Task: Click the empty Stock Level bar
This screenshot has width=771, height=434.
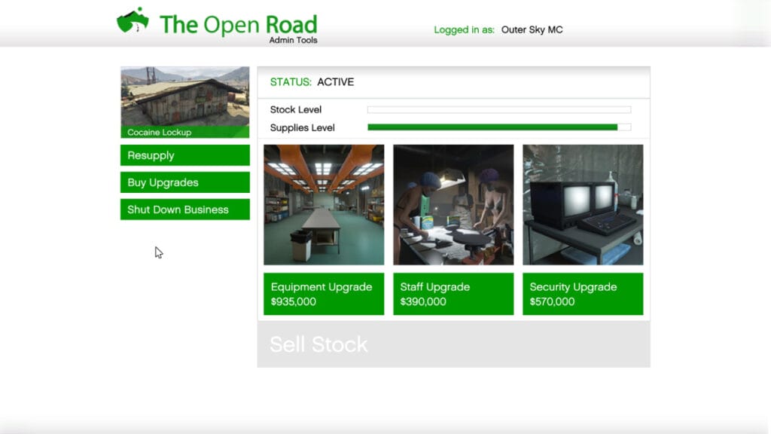Action: [x=498, y=110]
